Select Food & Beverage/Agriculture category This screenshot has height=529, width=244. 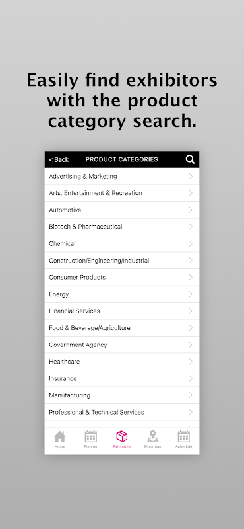click(x=122, y=328)
